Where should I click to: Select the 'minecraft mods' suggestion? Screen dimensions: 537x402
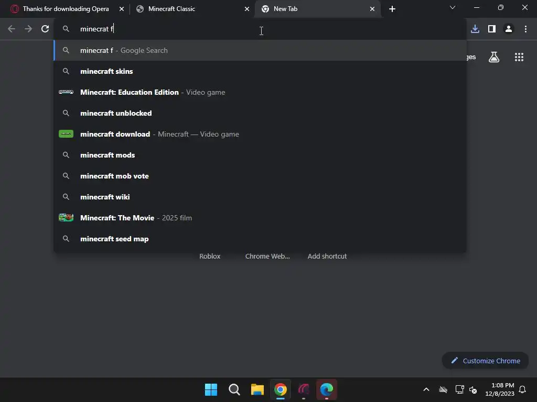pos(260,155)
